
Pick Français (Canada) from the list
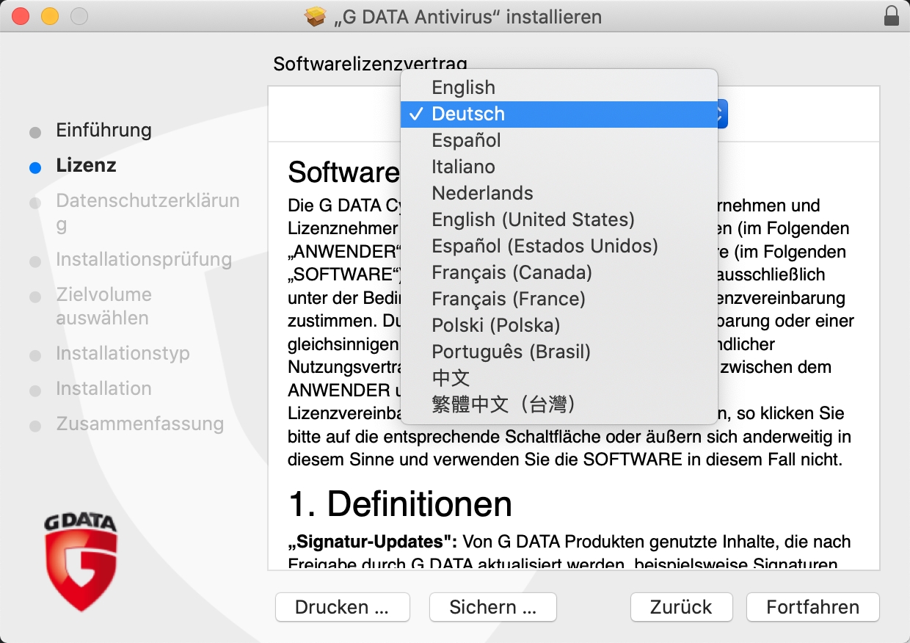pyautogui.click(x=558, y=272)
